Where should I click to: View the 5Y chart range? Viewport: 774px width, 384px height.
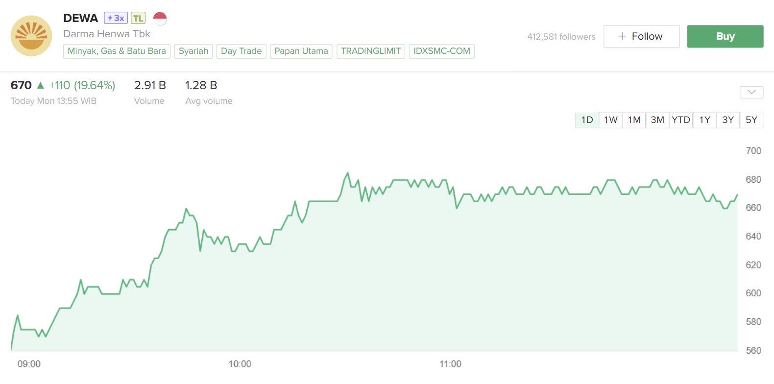coord(751,120)
